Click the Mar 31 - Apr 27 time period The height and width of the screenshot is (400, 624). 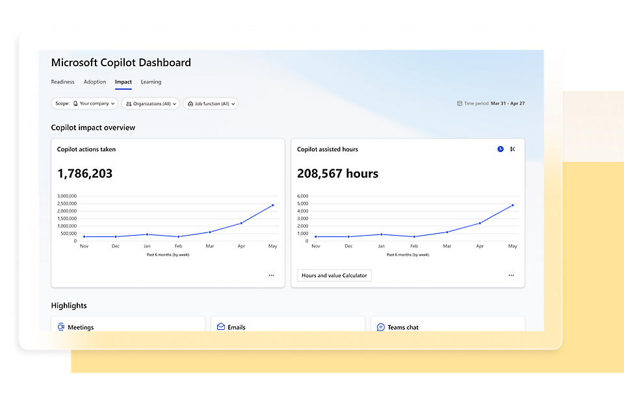click(x=508, y=103)
